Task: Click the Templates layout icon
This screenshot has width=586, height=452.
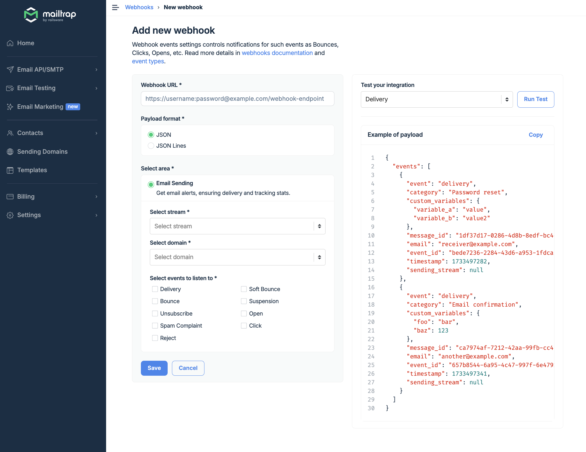Action: tap(10, 170)
